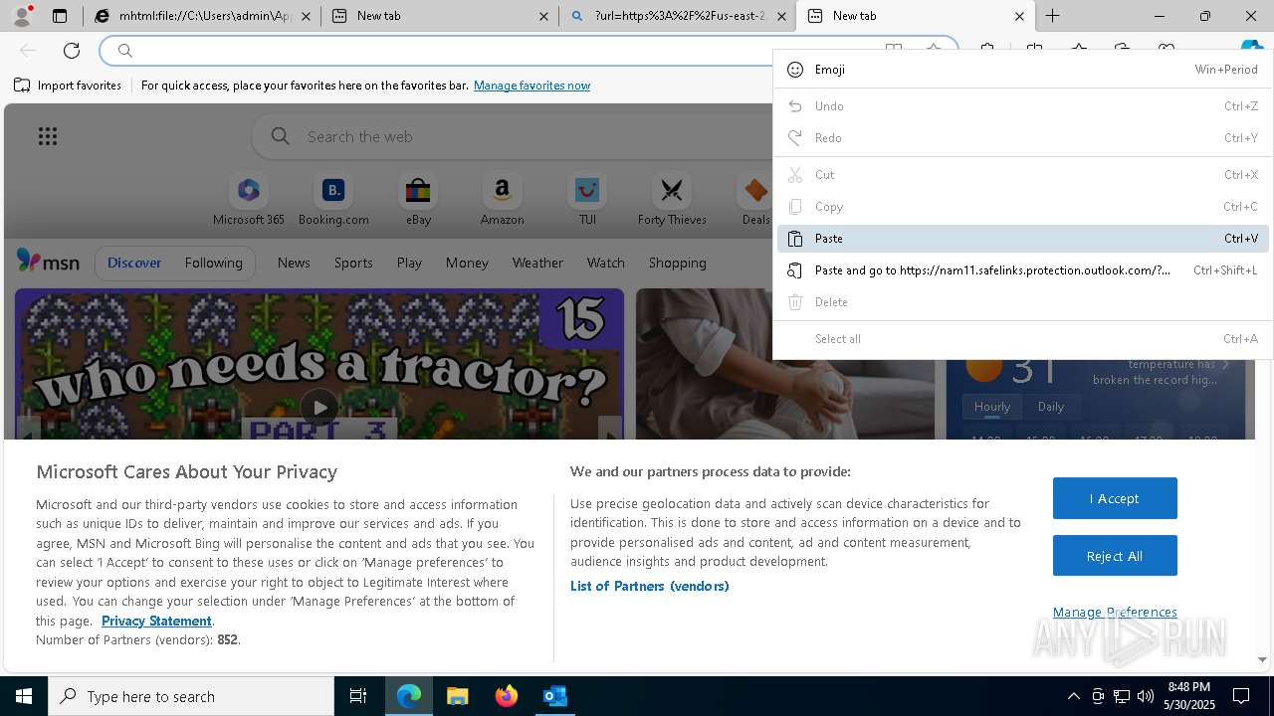The width and height of the screenshot is (1274, 716).
Task: Open the Play section
Action: 409,263
